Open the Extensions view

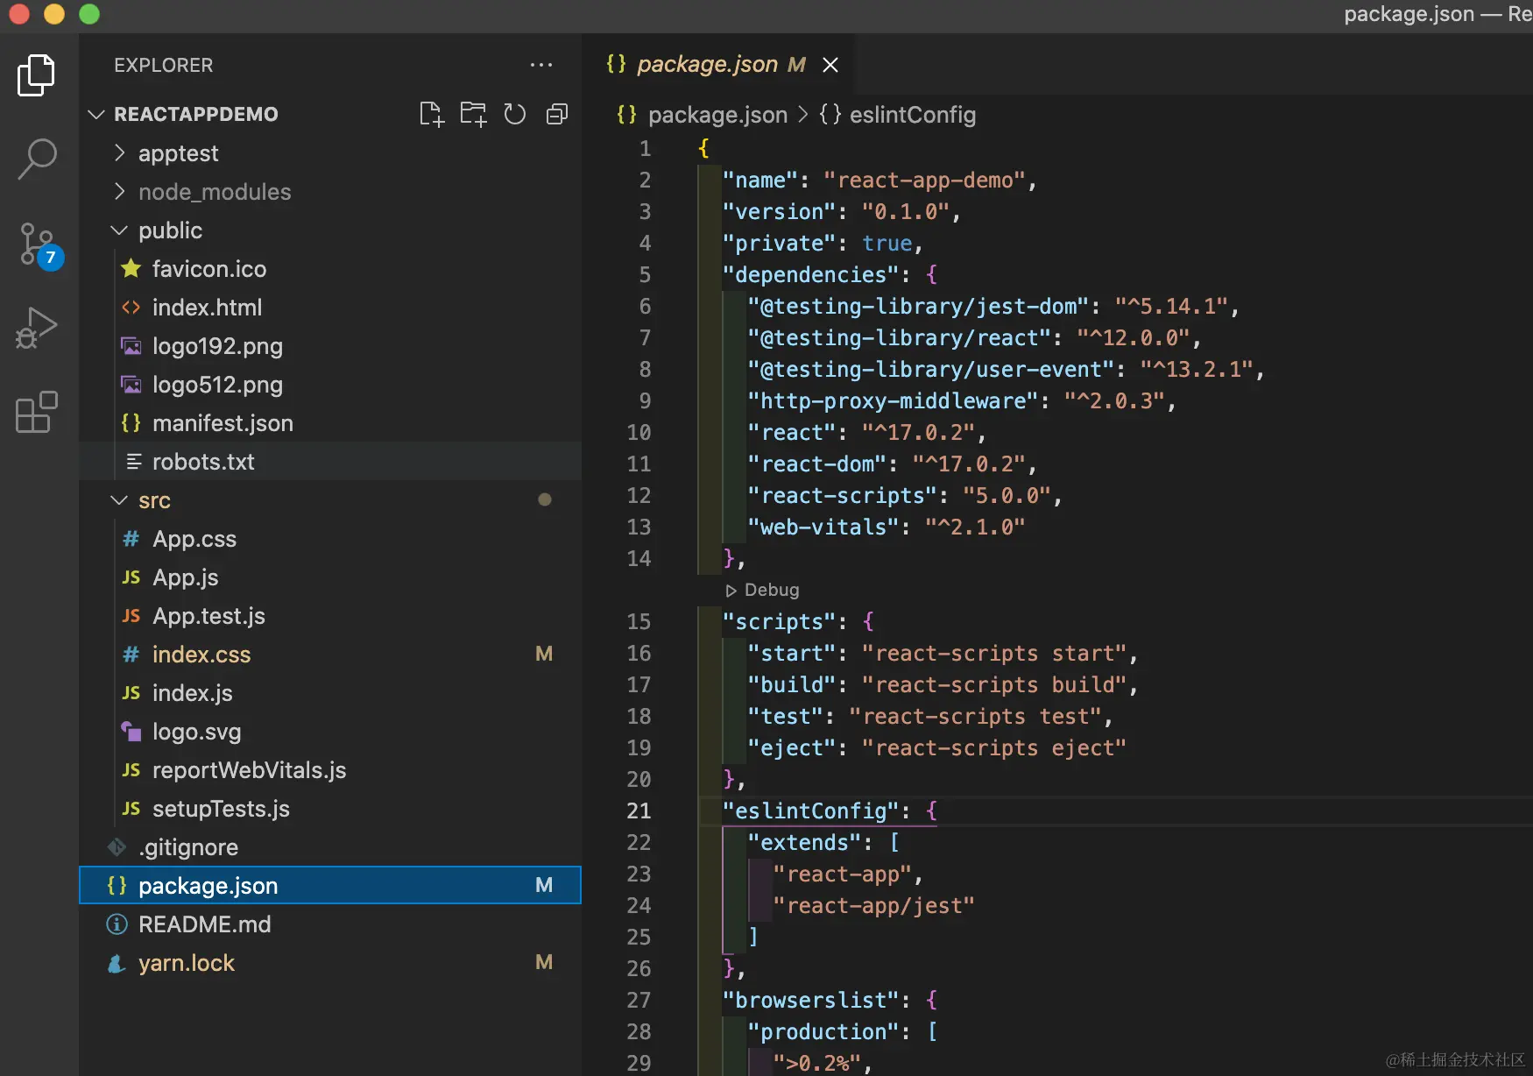point(37,412)
